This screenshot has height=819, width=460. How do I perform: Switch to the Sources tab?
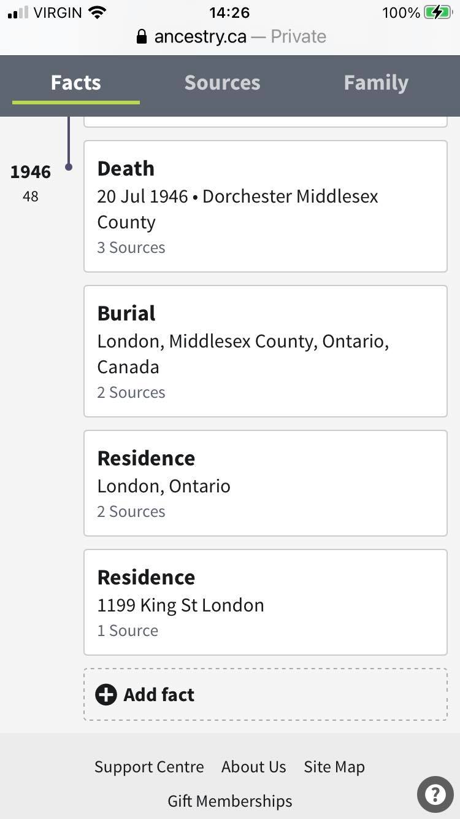tap(222, 83)
